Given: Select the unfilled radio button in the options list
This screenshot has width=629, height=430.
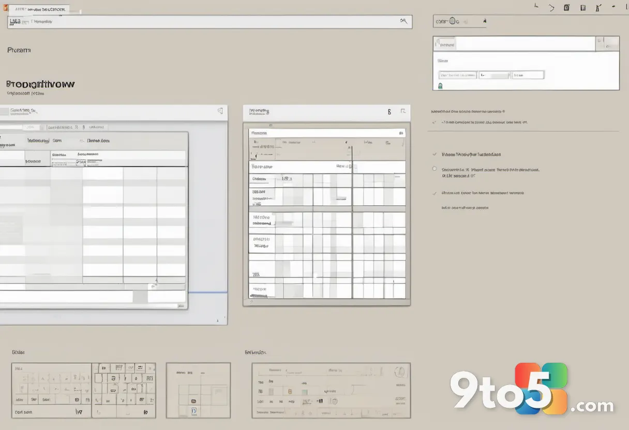Looking at the screenshot, I should pos(434,168).
